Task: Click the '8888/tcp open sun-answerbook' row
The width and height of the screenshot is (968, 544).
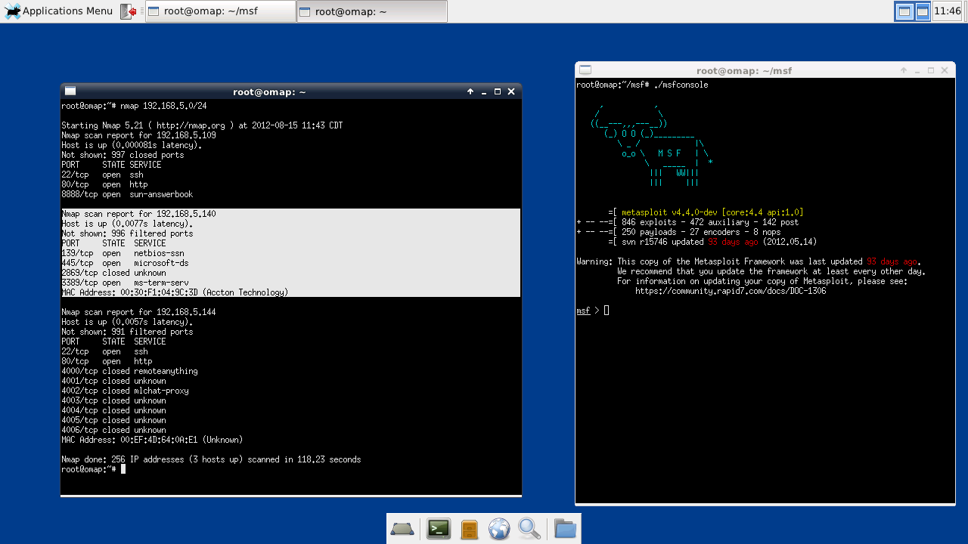Action: tap(127, 194)
